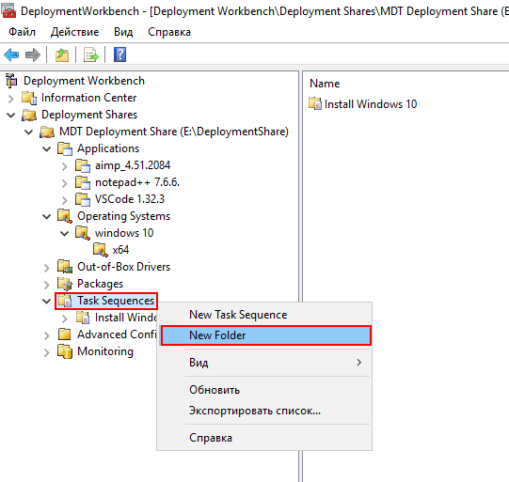The width and height of the screenshot is (509, 482).
Task: Click the Information Center folder icon
Action: 29,98
